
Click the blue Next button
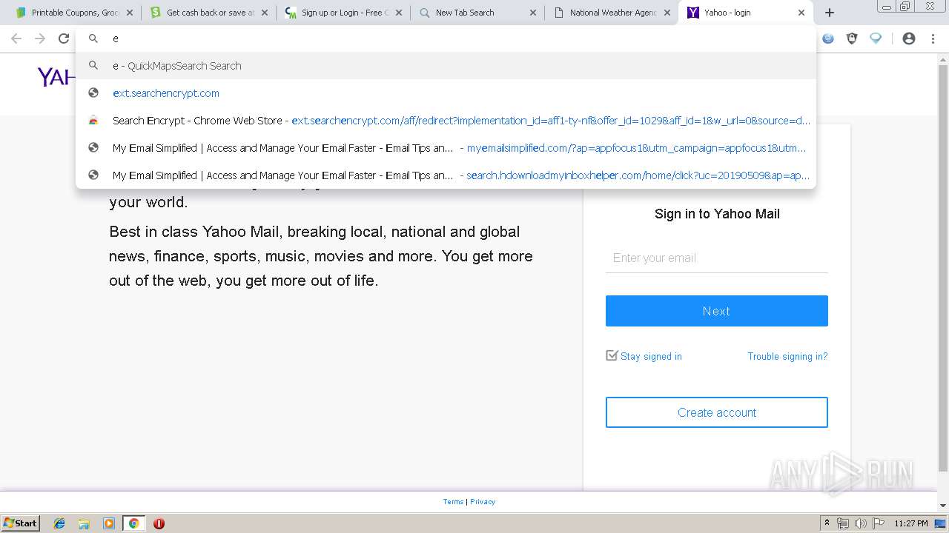(717, 311)
